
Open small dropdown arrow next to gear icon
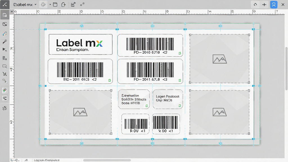coord(50,4)
